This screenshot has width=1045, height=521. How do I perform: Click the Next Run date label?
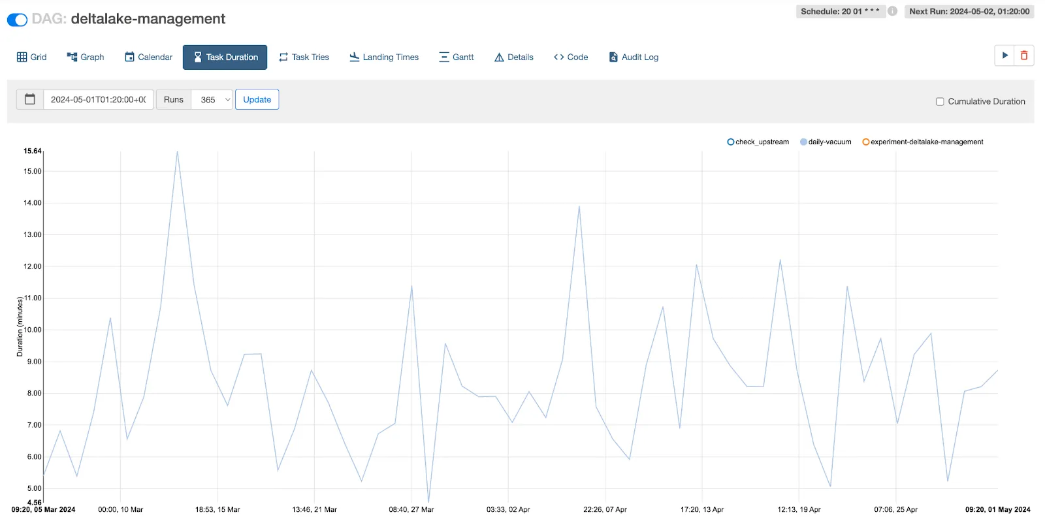coord(969,11)
